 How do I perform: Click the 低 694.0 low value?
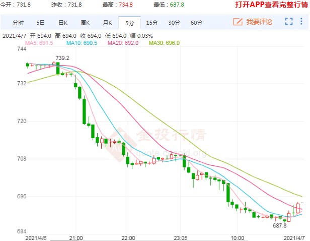116,36
